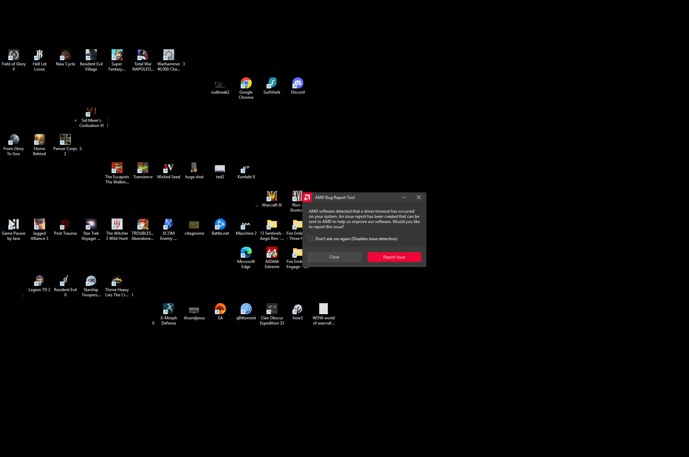Select the WOW world of warcraft file
Image resolution: width=689 pixels, height=457 pixels.
323,309
